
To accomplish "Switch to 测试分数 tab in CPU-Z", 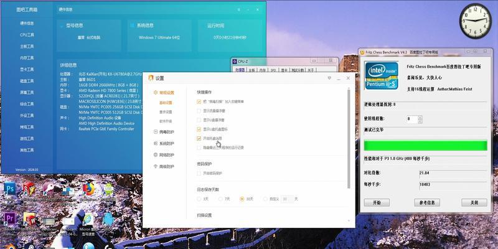I will pyautogui.click(x=298, y=70).
